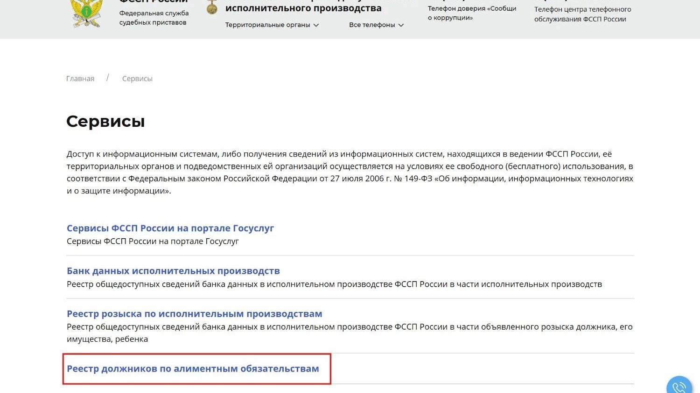Click the 'исполнительного производства' header title
Image resolution: width=700 pixels, height=393 pixels.
click(x=303, y=8)
